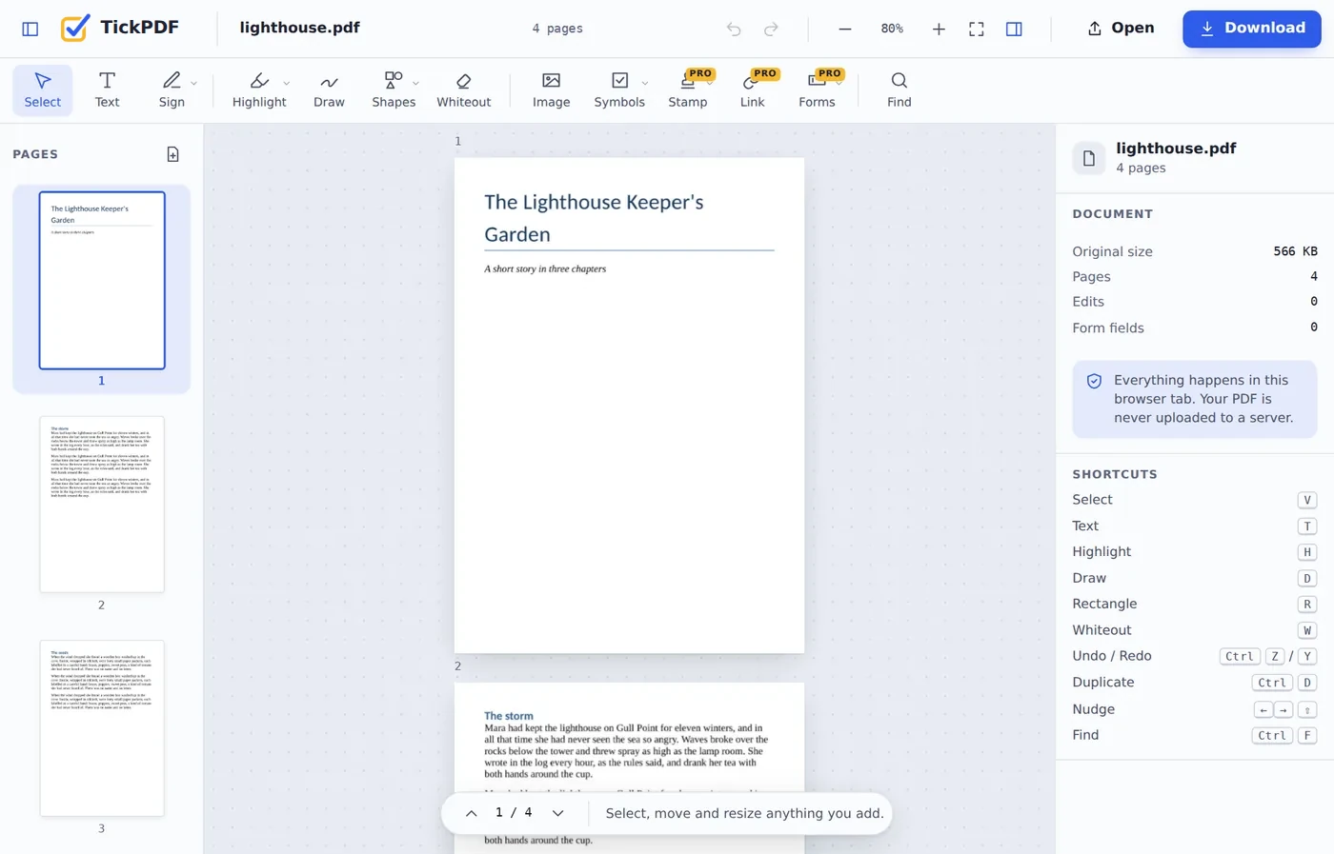Go to next page with down chevron
The image size is (1334, 854).
point(558,813)
